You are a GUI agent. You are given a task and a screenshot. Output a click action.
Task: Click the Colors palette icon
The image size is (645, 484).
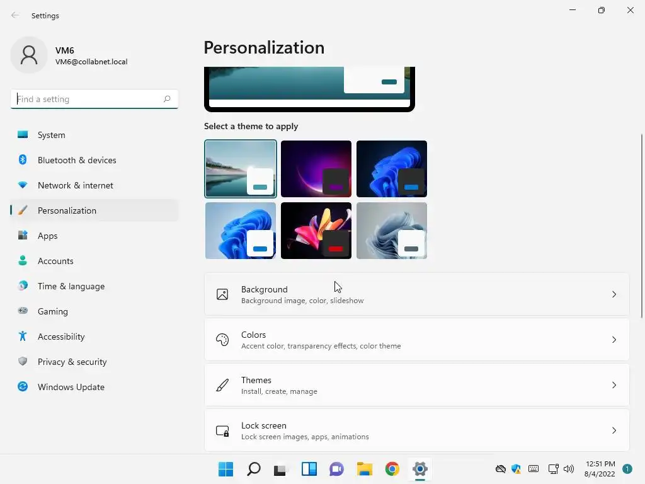click(222, 340)
